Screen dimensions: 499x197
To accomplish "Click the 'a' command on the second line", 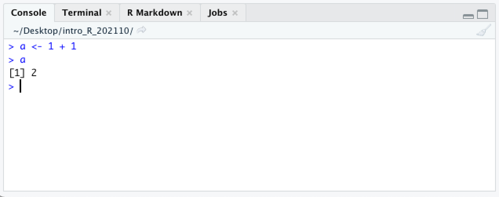I will click(x=23, y=60).
